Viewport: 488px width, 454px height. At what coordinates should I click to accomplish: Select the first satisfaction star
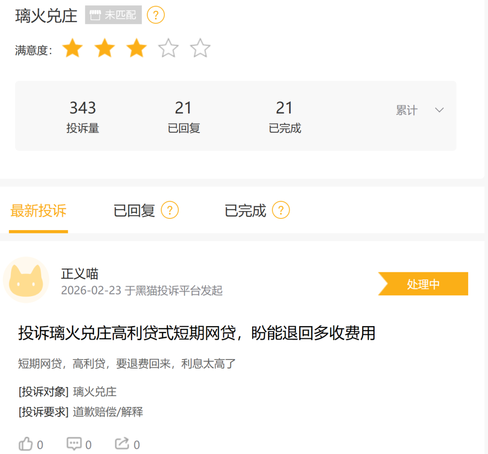[x=72, y=48]
